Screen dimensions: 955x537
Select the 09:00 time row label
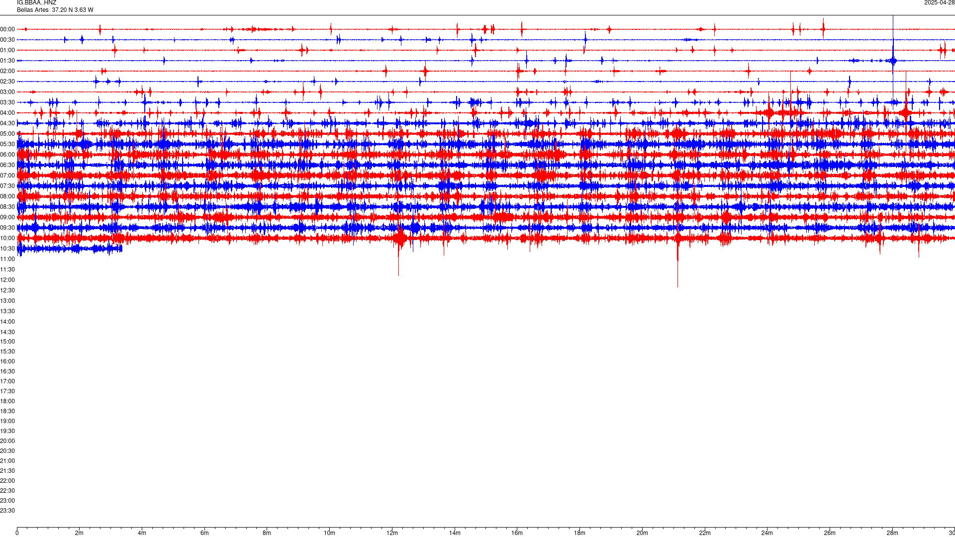[x=7, y=217]
